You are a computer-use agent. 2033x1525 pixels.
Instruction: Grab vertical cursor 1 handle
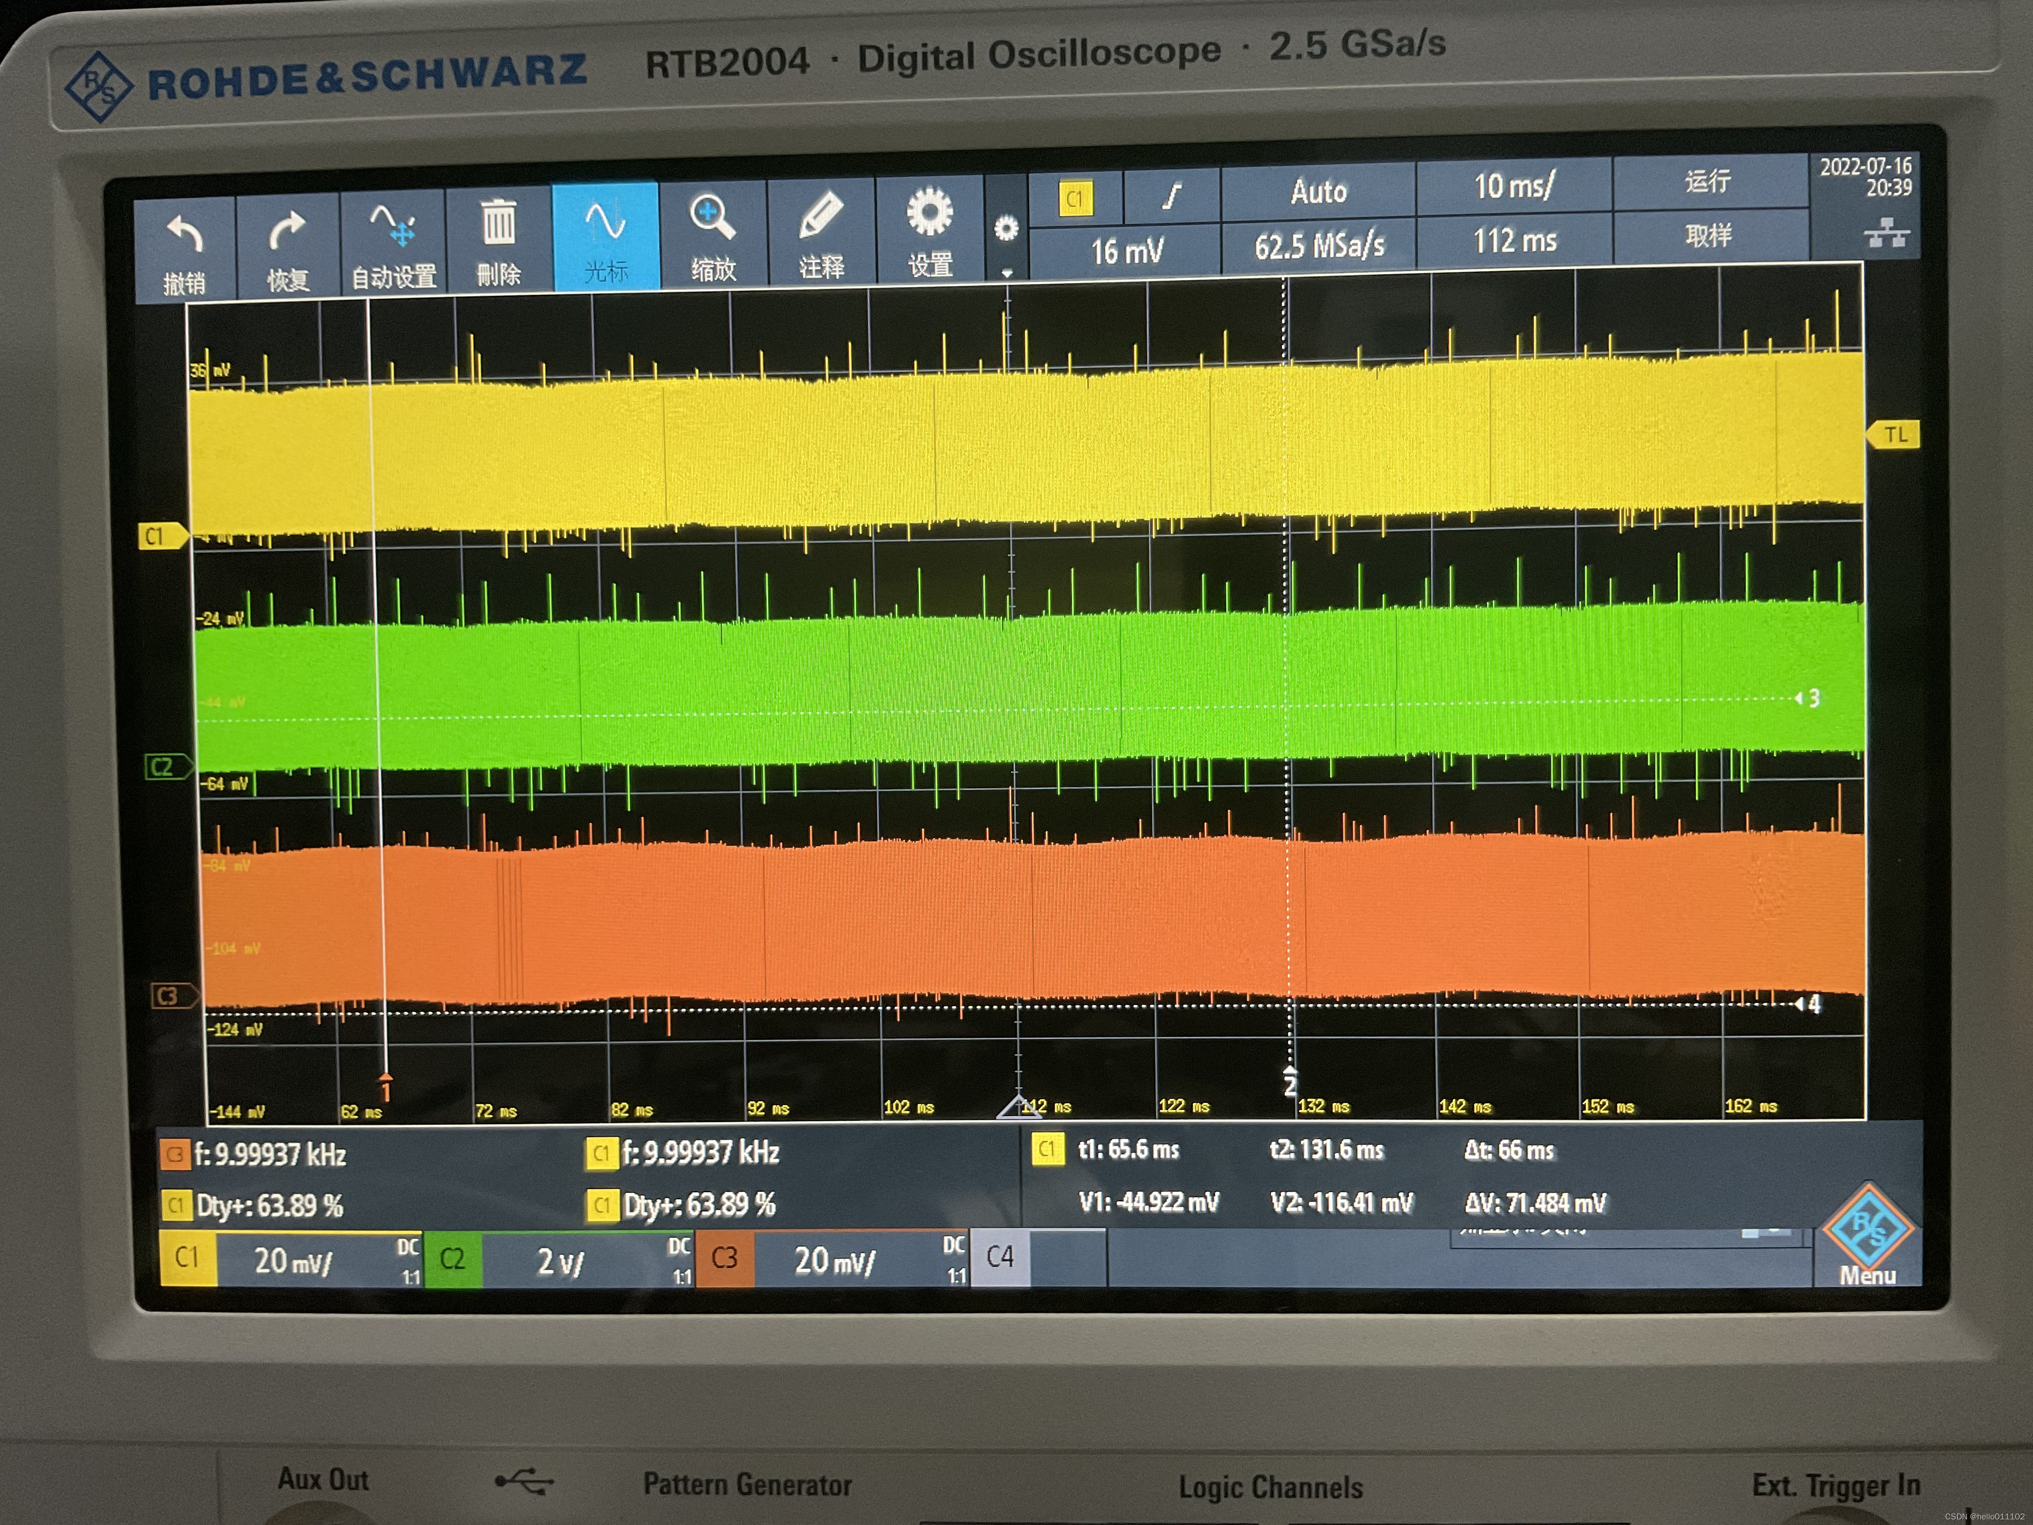386,1087
